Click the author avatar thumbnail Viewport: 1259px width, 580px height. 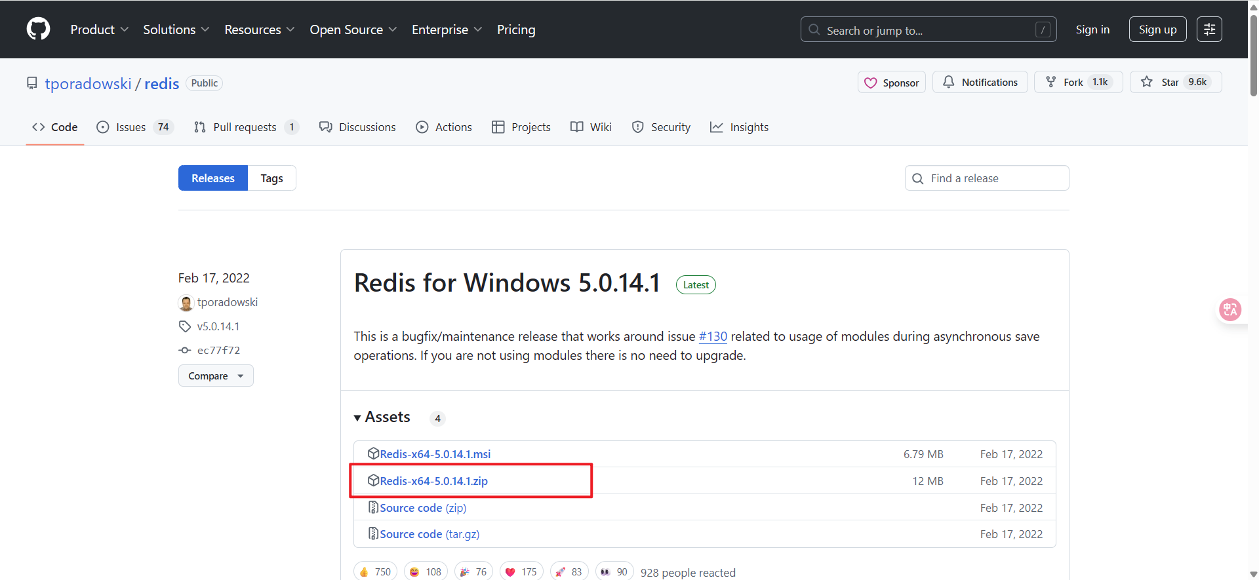(186, 303)
